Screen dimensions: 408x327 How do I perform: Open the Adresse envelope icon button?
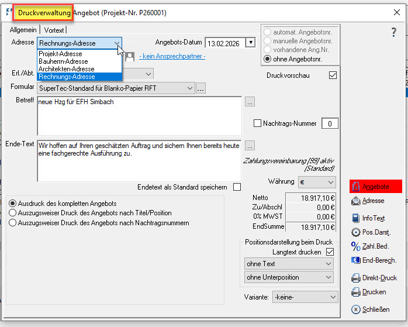[x=356, y=201]
